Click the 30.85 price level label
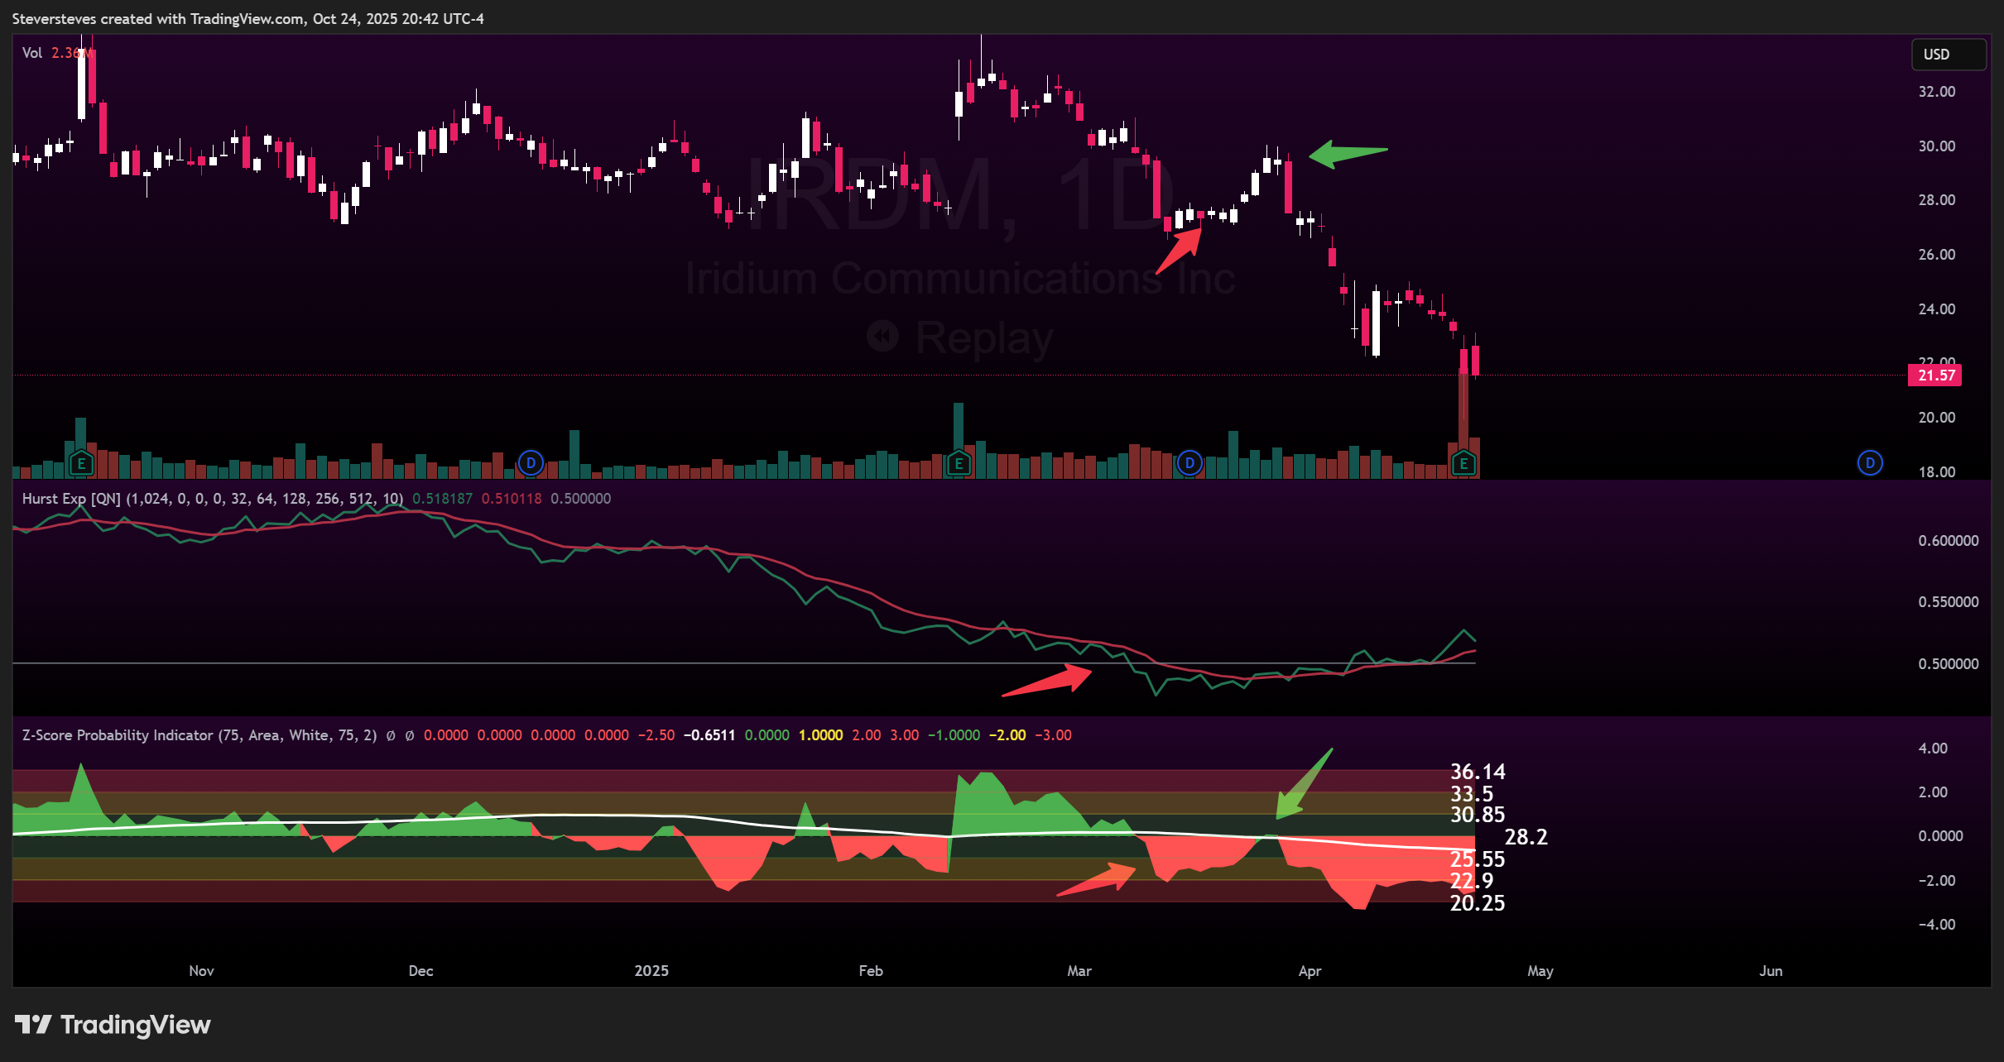Screen dimensions: 2004x1062 1478,815
